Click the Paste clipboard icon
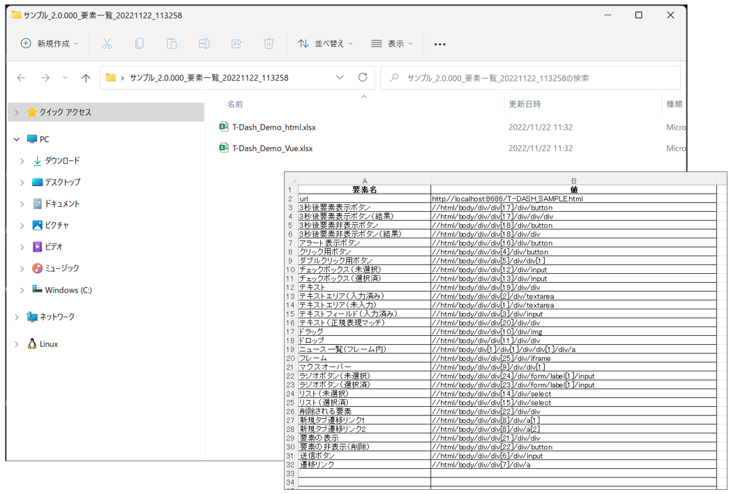This screenshot has height=494, width=731. tap(172, 44)
